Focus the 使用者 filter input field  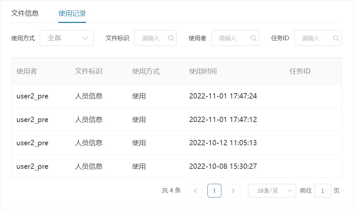(230, 38)
